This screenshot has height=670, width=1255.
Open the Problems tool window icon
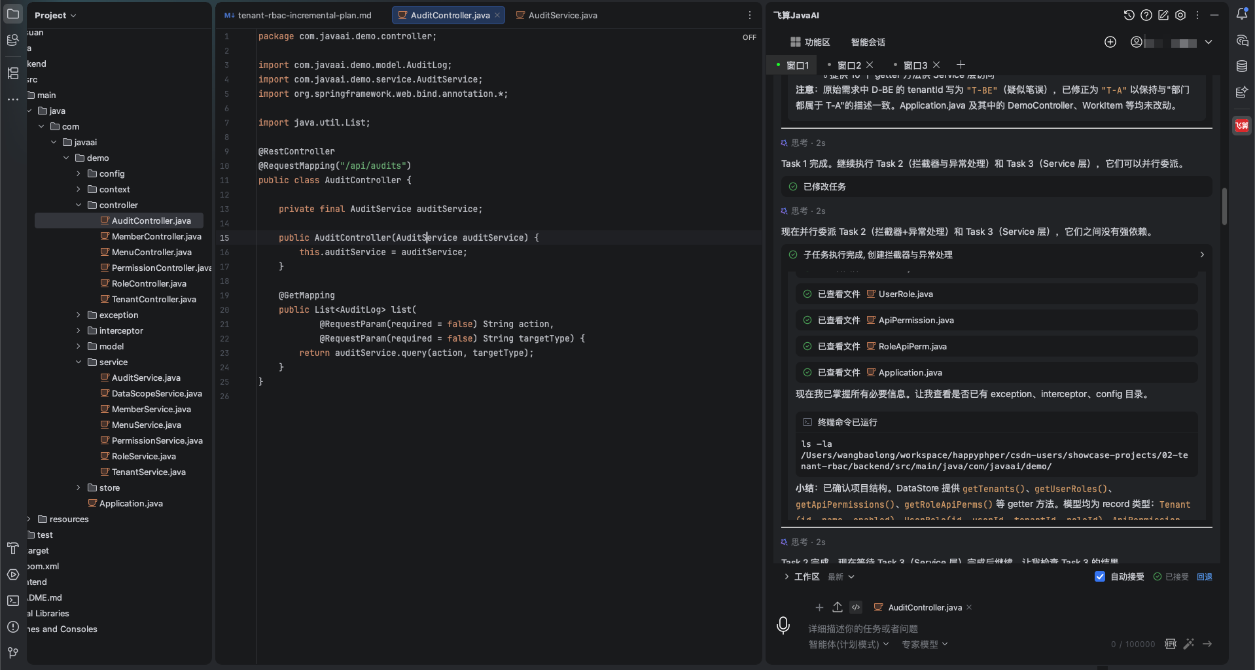(13, 627)
